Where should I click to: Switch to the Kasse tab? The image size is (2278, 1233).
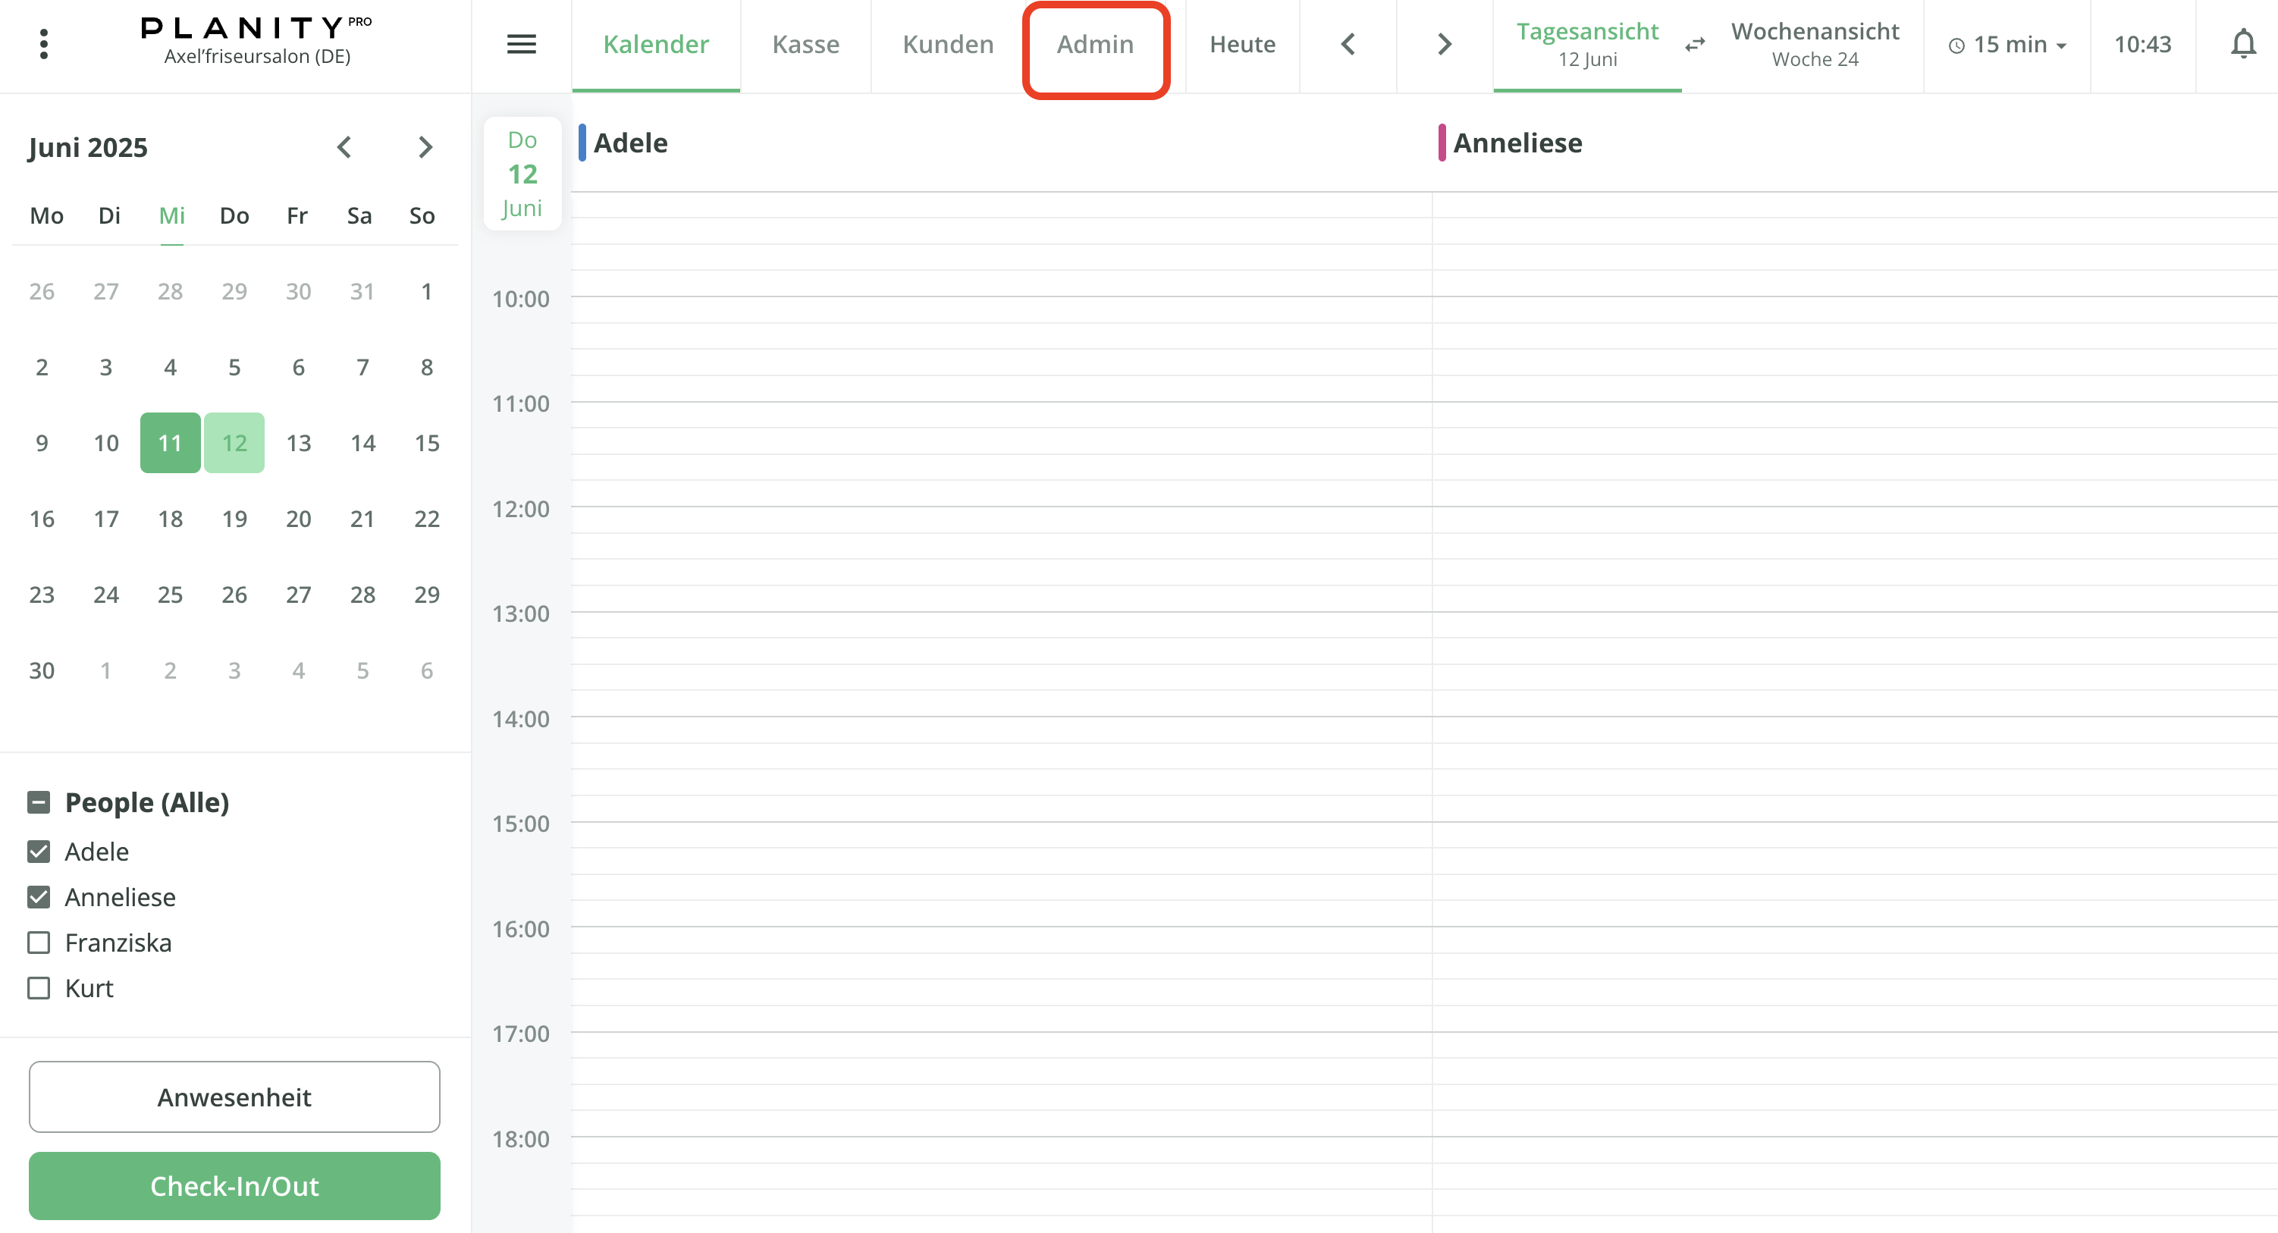click(805, 44)
